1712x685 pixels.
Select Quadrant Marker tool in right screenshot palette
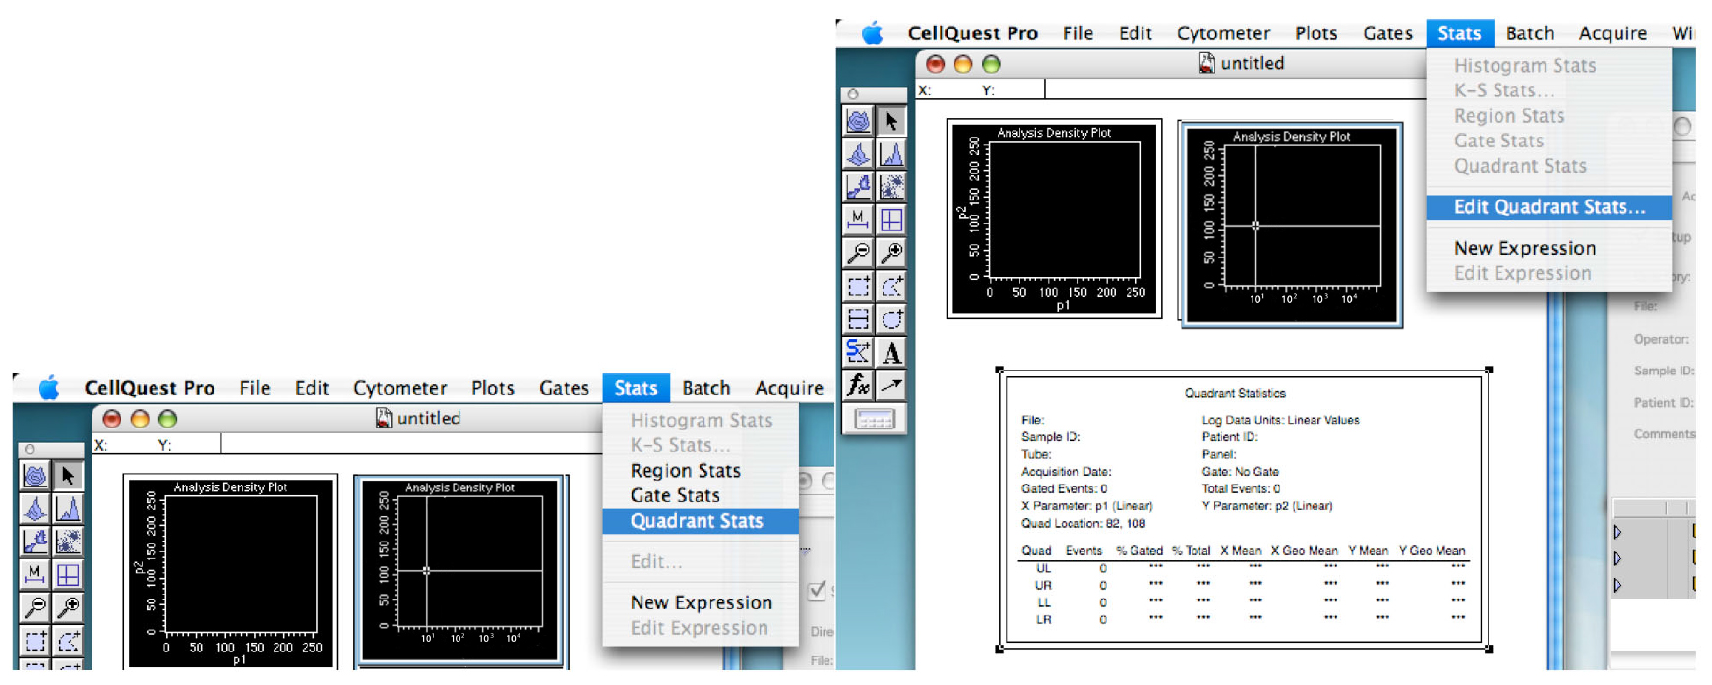(890, 220)
